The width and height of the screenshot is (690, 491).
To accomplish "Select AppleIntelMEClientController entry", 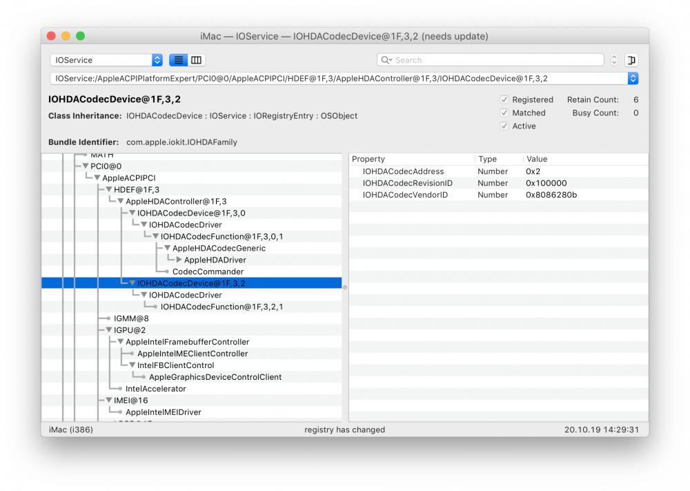I will click(x=193, y=353).
